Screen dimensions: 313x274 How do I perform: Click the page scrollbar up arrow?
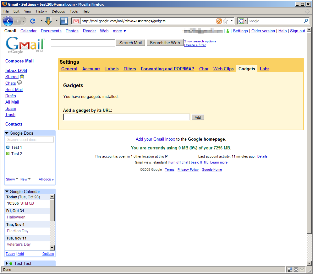pos(309,30)
